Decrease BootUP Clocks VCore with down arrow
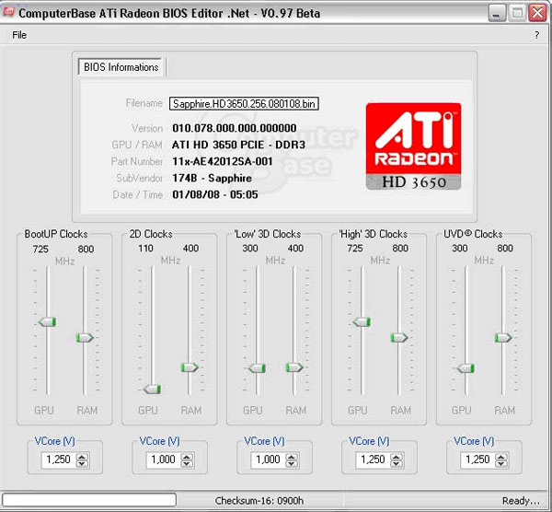 pos(82,463)
